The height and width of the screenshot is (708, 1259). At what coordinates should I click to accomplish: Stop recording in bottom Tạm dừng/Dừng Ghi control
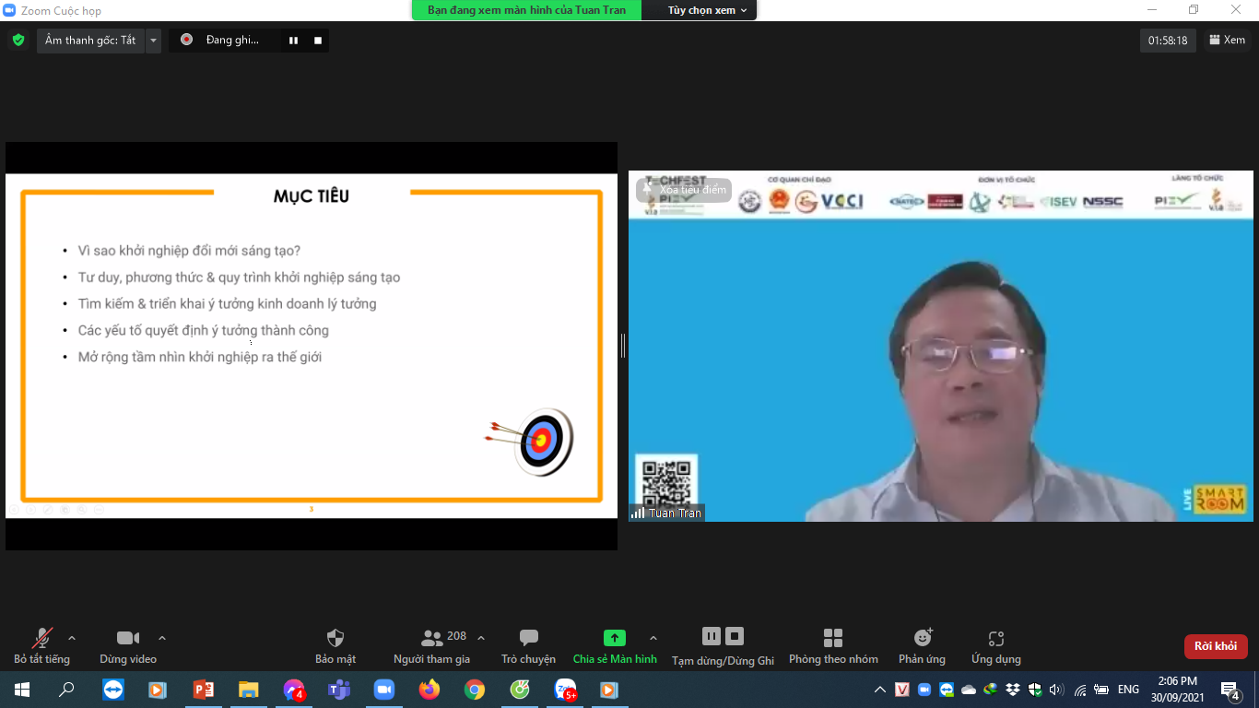coord(735,636)
